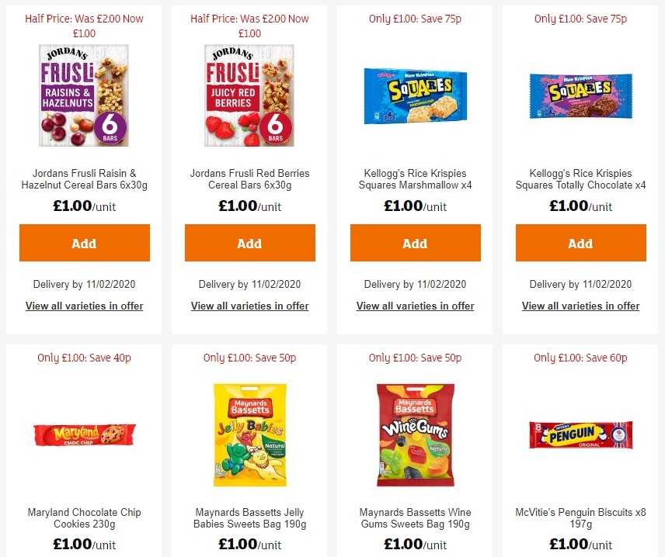Open the McVitie's Penguin Biscuits product image
Screen dimensions: 665x557
(x=580, y=436)
